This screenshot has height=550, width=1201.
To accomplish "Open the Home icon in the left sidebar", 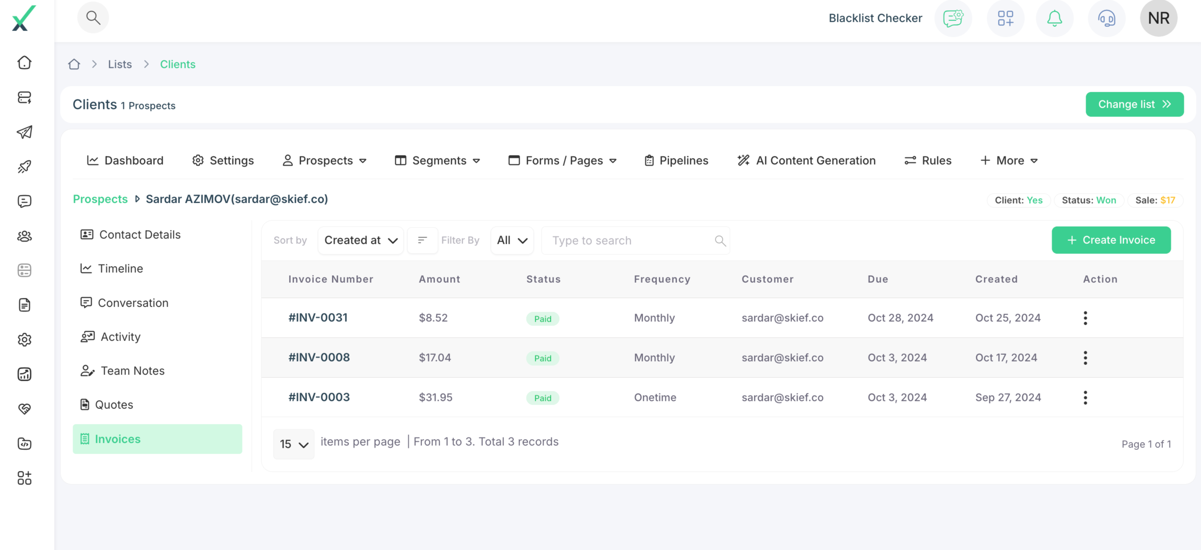I will (x=24, y=62).
